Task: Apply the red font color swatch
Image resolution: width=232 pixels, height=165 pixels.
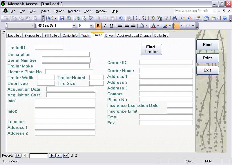Action: [153, 26]
